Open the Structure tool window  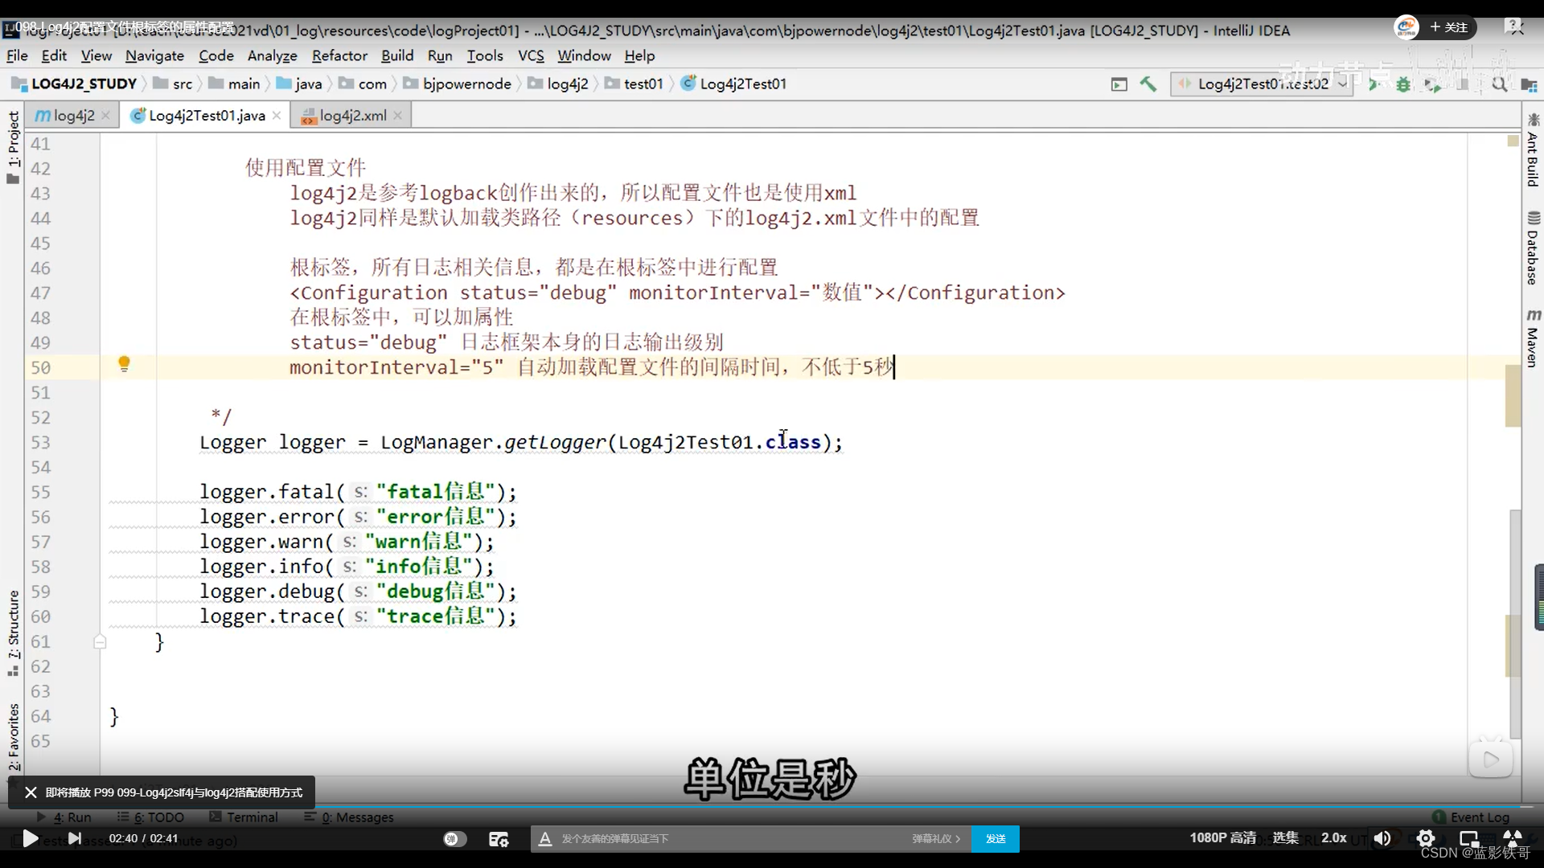tap(13, 633)
